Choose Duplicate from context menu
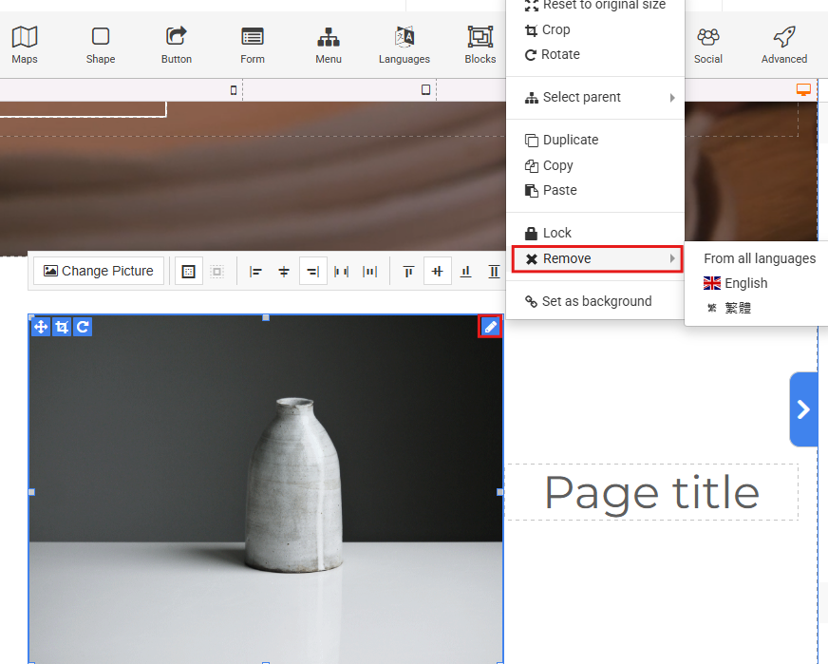Image resolution: width=828 pixels, height=664 pixels. pyautogui.click(x=570, y=140)
